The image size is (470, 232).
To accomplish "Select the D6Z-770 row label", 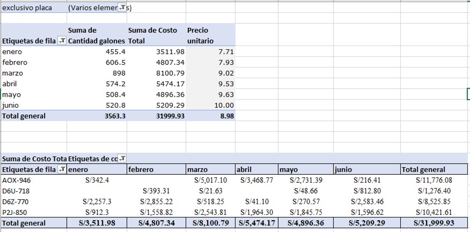I will click(x=16, y=201).
